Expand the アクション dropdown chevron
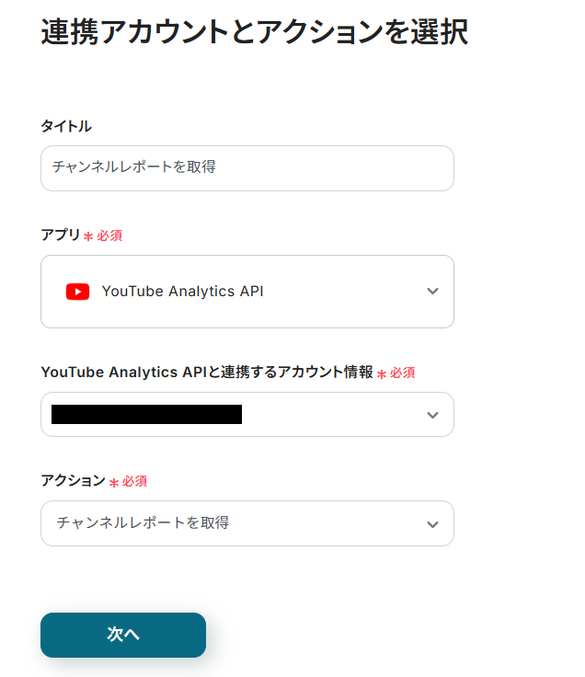 433,523
